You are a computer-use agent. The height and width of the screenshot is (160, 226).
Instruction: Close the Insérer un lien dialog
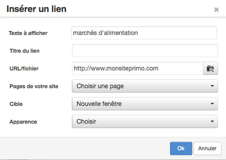click(x=216, y=10)
